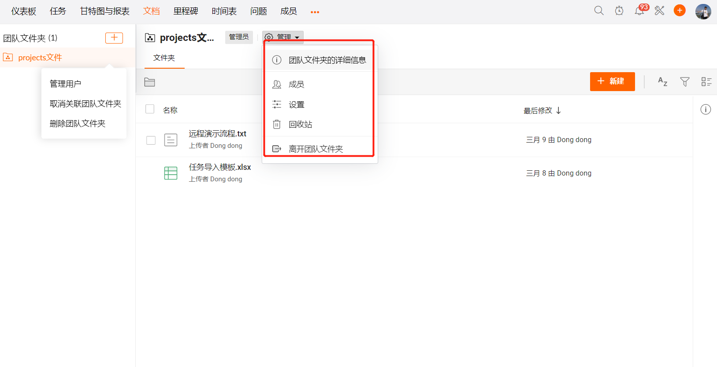
Task: Toggle A-Z sort order icon
Action: [662, 81]
